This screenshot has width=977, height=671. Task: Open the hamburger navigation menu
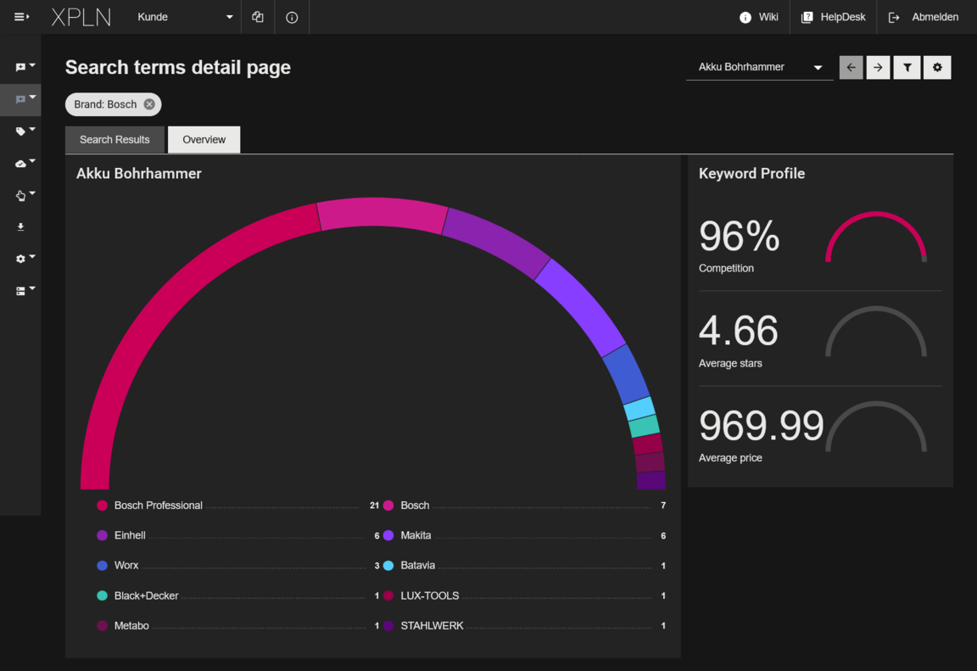[21, 17]
